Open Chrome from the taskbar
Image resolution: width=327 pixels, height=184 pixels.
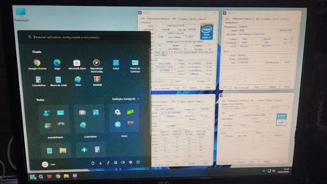(58, 176)
